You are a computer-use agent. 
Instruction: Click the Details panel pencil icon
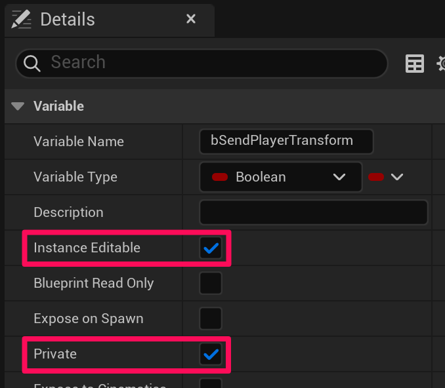tap(21, 20)
